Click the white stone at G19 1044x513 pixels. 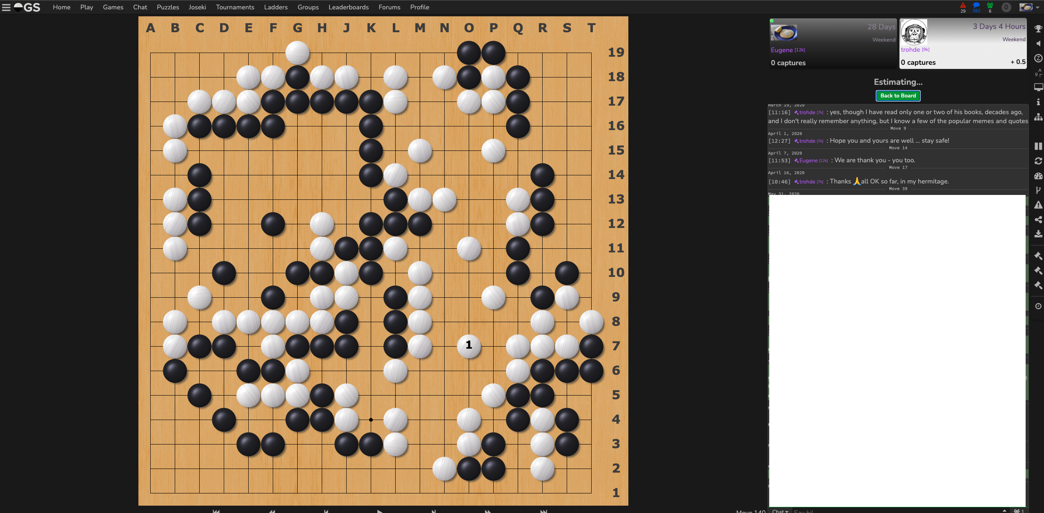point(297,53)
